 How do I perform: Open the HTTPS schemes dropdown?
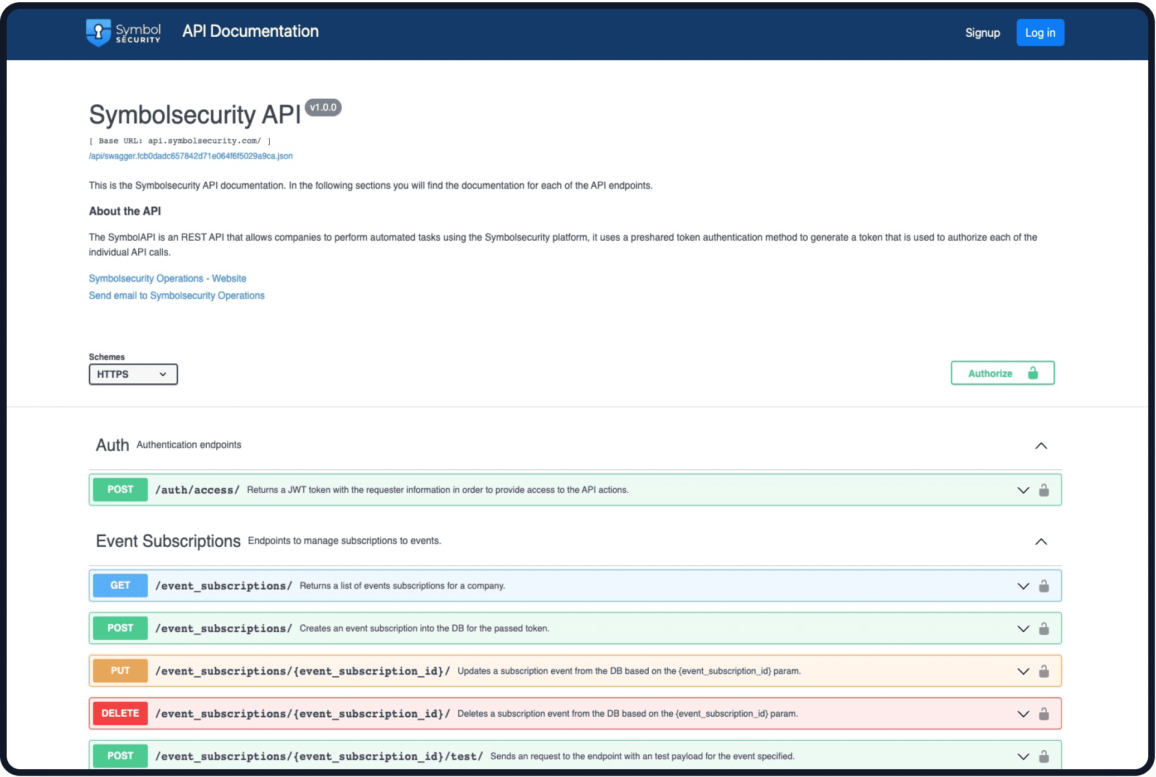pyautogui.click(x=133, y=374)
